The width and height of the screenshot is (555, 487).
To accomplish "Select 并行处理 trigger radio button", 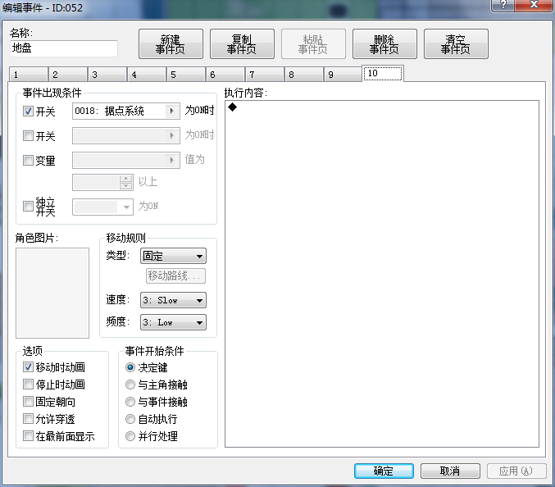I will (130, 436).
